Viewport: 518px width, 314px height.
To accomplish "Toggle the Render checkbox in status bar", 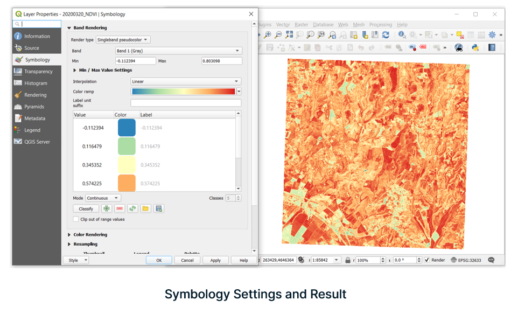I will point(426,260).
